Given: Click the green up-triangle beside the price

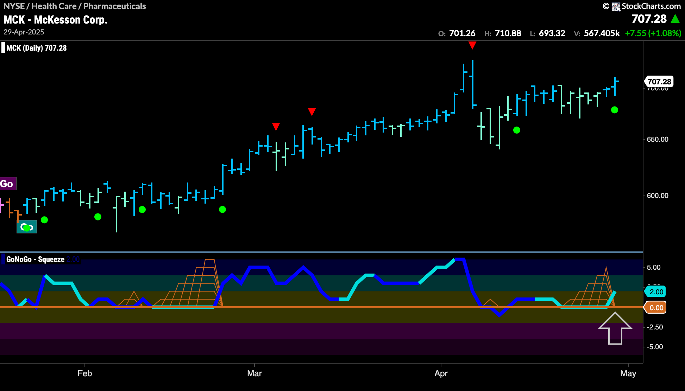Looking at the screenshot, I should click(x=675, y=19).
